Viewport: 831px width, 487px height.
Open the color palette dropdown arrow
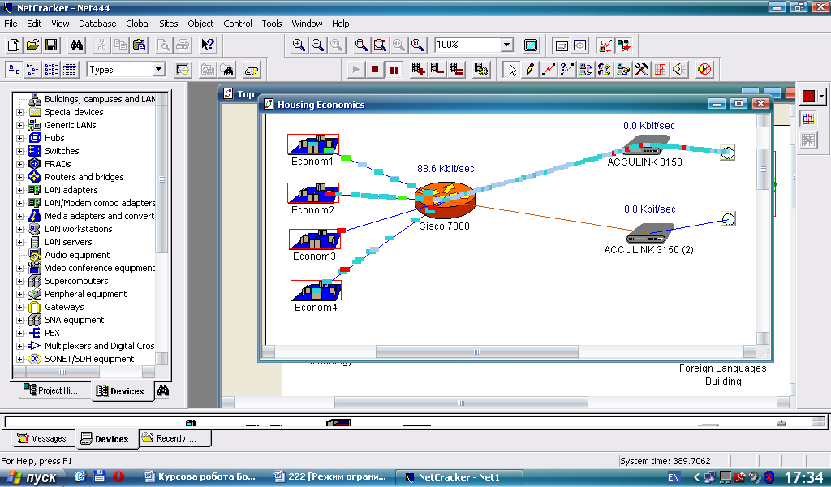point(821,97)
